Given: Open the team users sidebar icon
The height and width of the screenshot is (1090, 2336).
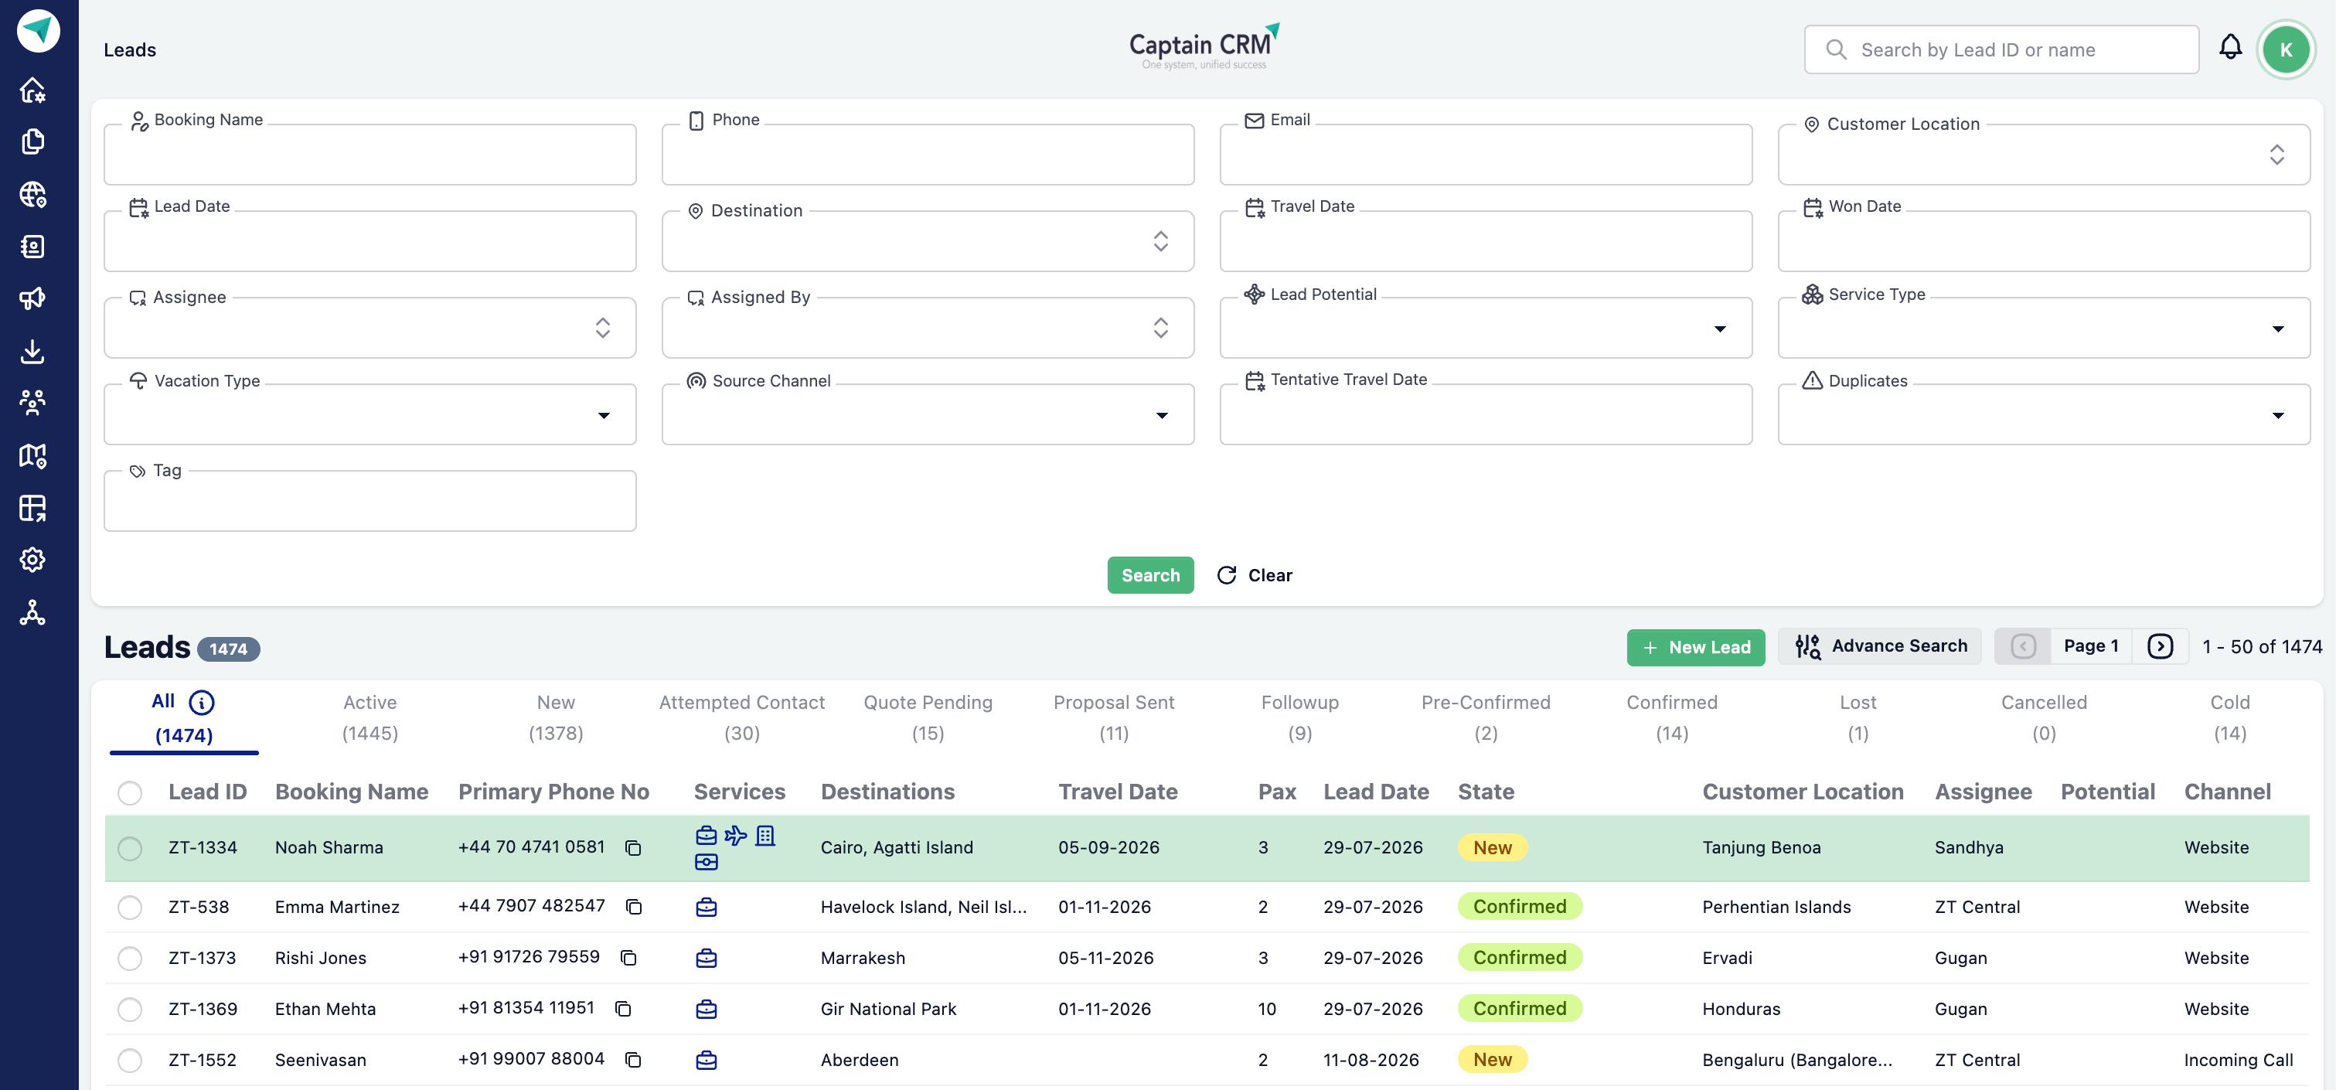Looking at the screenshot, I should [32, 403].
